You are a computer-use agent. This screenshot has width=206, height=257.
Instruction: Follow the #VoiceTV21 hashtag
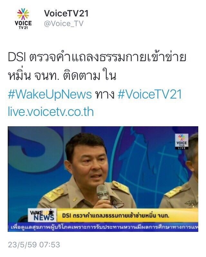point(150,94)
